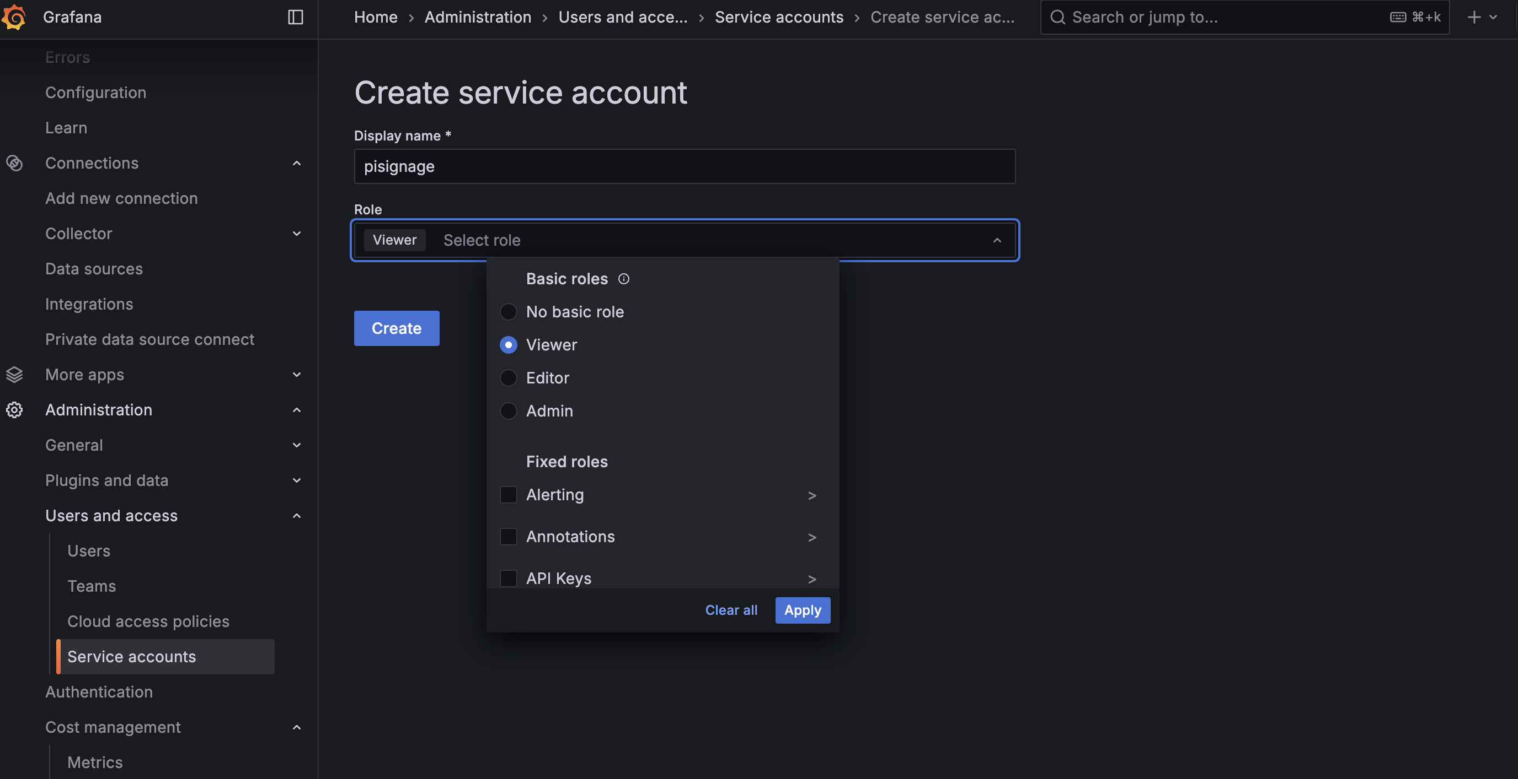The height and width of the screenshot is (779, 1518).
Task: Expand the General section chevron
Action: click(x=297, y=445)
